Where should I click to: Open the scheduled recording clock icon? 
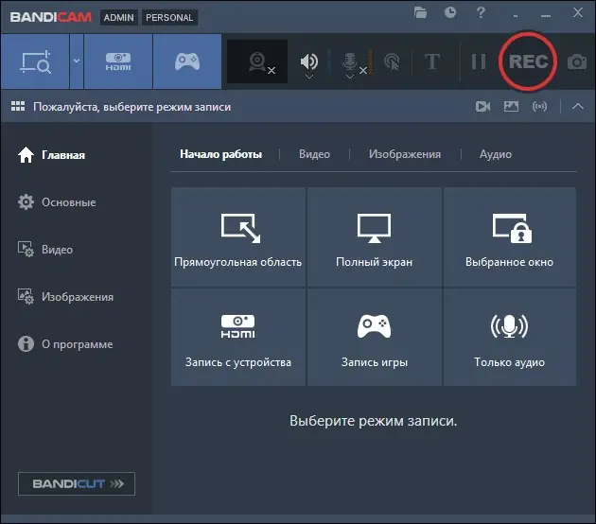click(450, 12)
